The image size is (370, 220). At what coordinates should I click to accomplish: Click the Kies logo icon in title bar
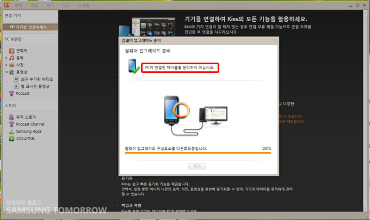[7, 5]
